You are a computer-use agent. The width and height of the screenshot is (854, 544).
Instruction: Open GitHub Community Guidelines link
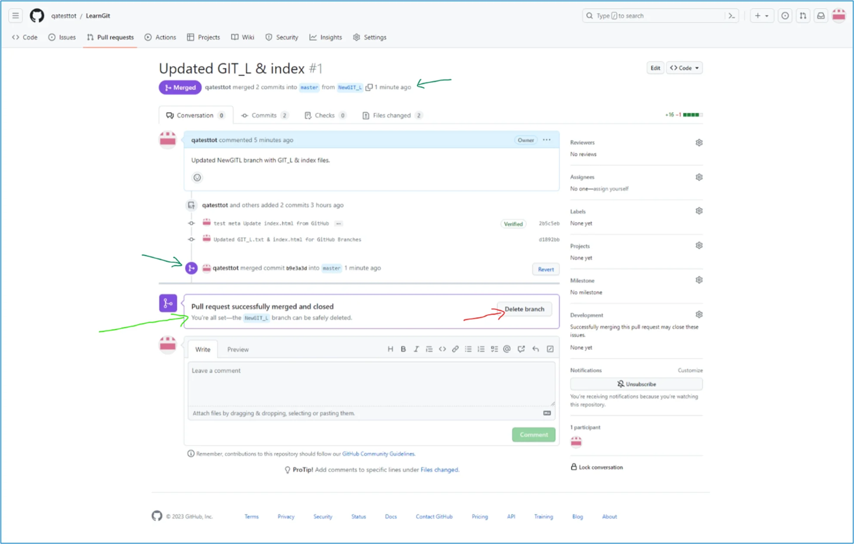(378, 454)
